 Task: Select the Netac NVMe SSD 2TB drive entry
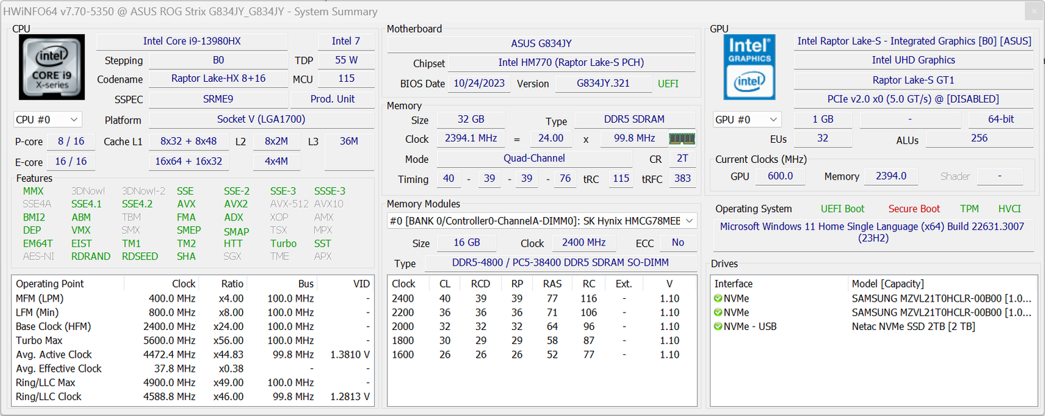(x=913, y=327)
